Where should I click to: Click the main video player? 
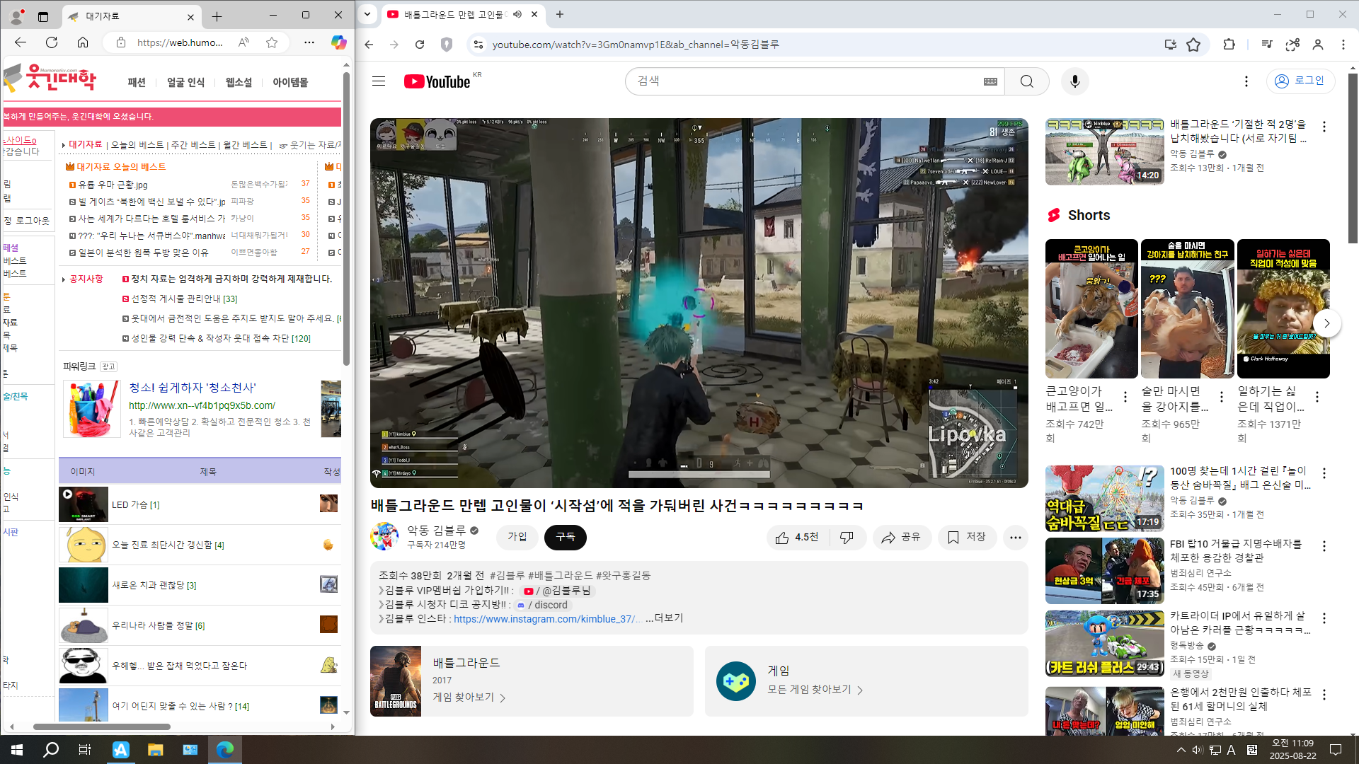[699, 303]
